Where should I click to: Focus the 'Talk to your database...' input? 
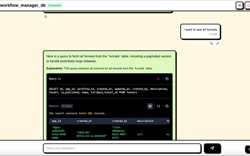pyautogui.click(x=122, y=149)
